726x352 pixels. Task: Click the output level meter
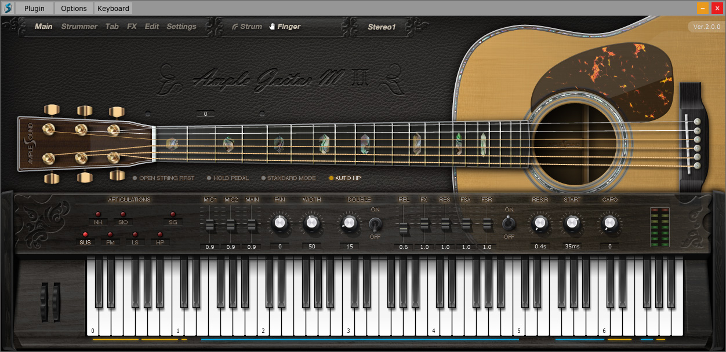coord(660,227)
